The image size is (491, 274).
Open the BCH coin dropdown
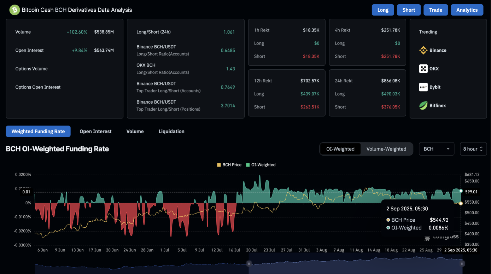point(437,149)
